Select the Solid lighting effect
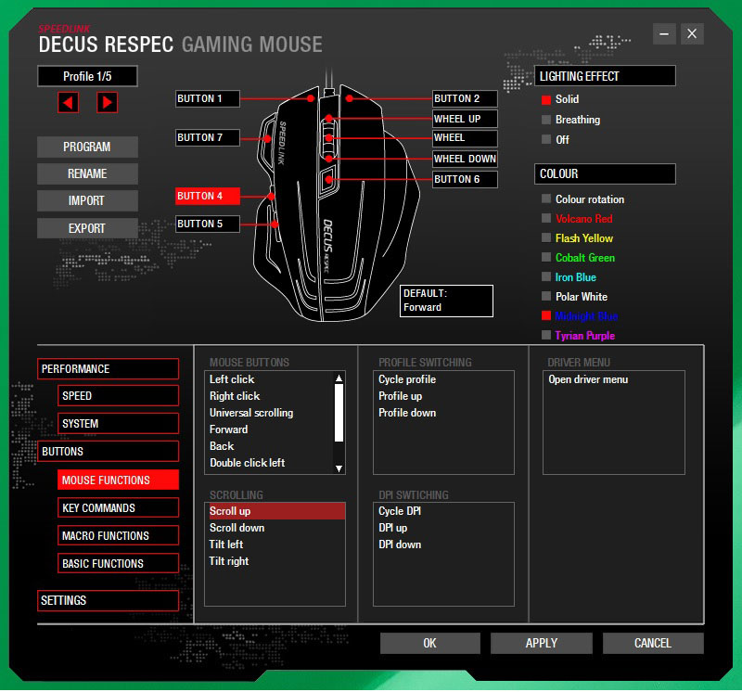Viewport: 742px width, 692px height. (546, 99)
